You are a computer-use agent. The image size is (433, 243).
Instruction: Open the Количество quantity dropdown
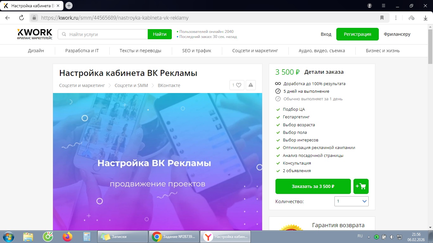(x=352, y=201)
